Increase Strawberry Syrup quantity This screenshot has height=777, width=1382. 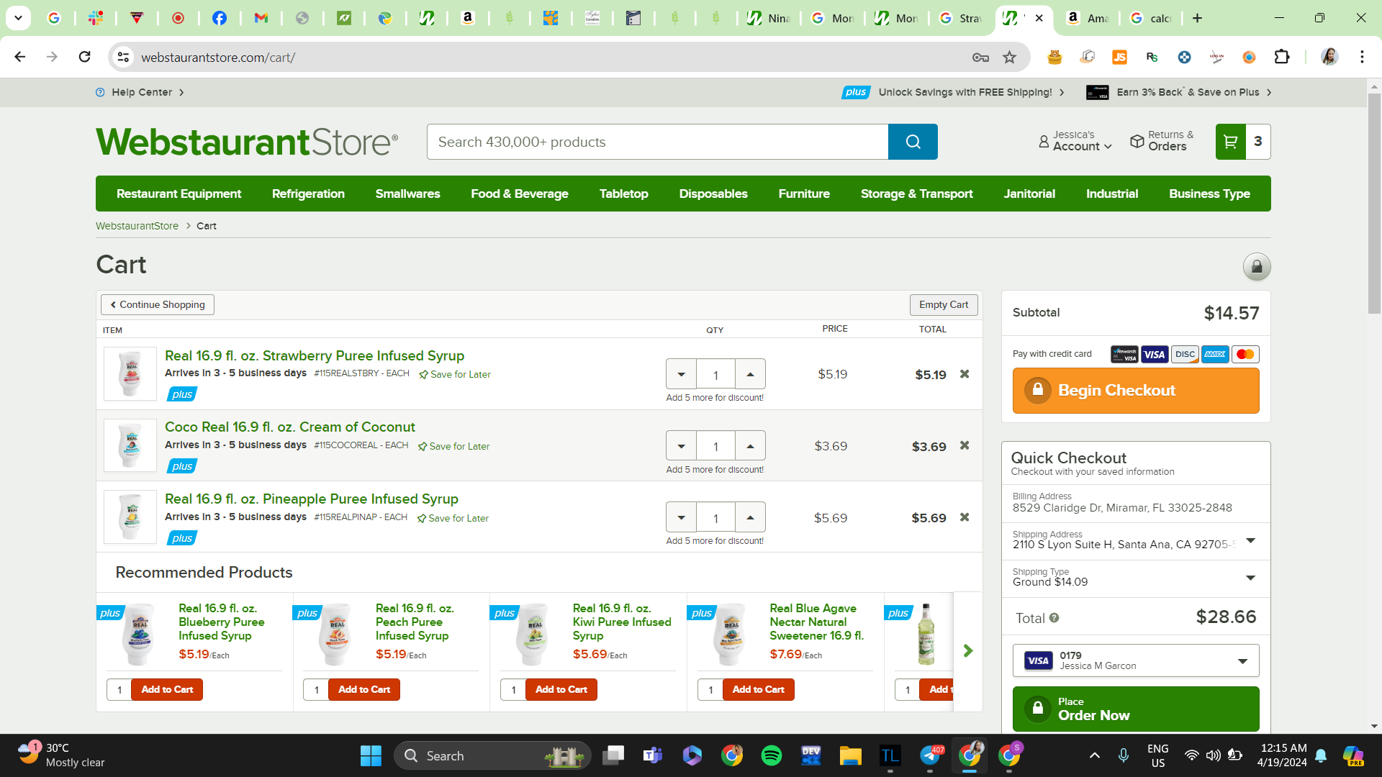pyautogui.click(x=750, y=375)
